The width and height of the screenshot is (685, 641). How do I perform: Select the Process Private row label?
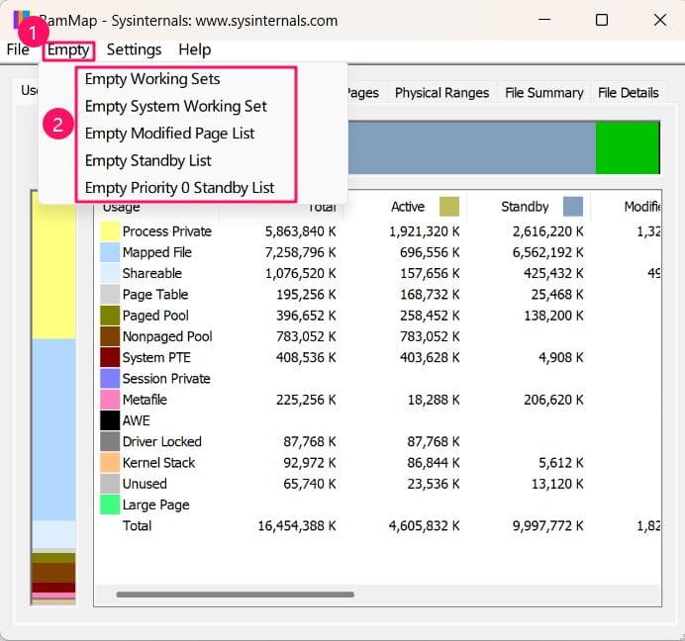[167, 231]
